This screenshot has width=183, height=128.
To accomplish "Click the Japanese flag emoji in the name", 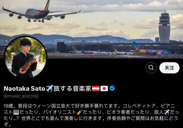I will click(x=104, y=88).
